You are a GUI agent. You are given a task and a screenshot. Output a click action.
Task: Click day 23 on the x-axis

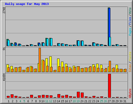94,101
